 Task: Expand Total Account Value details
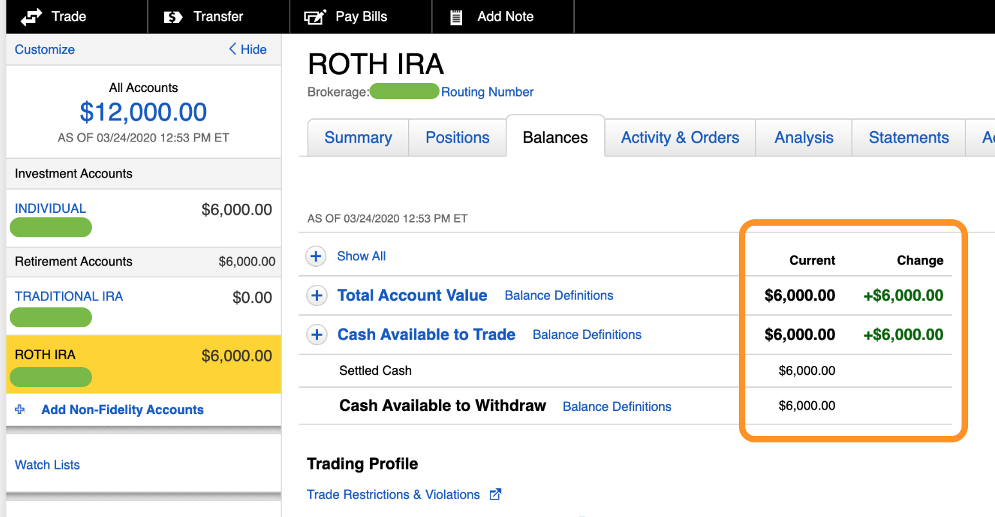[x=316, y=295]
